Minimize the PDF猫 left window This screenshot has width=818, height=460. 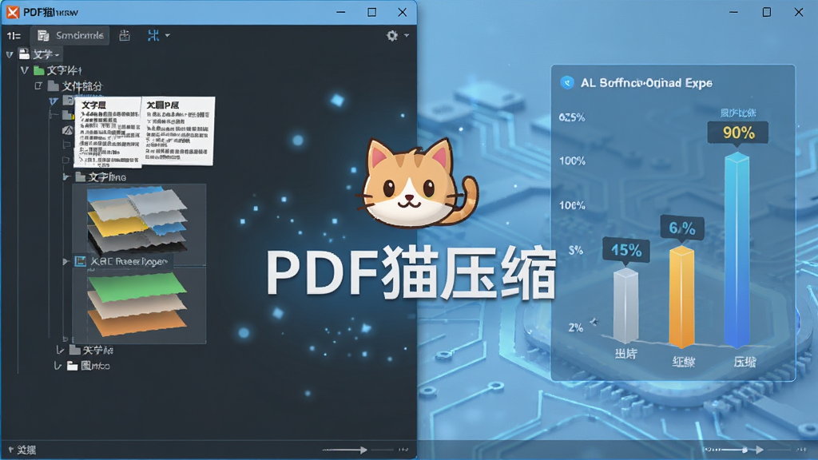point(341,12)
